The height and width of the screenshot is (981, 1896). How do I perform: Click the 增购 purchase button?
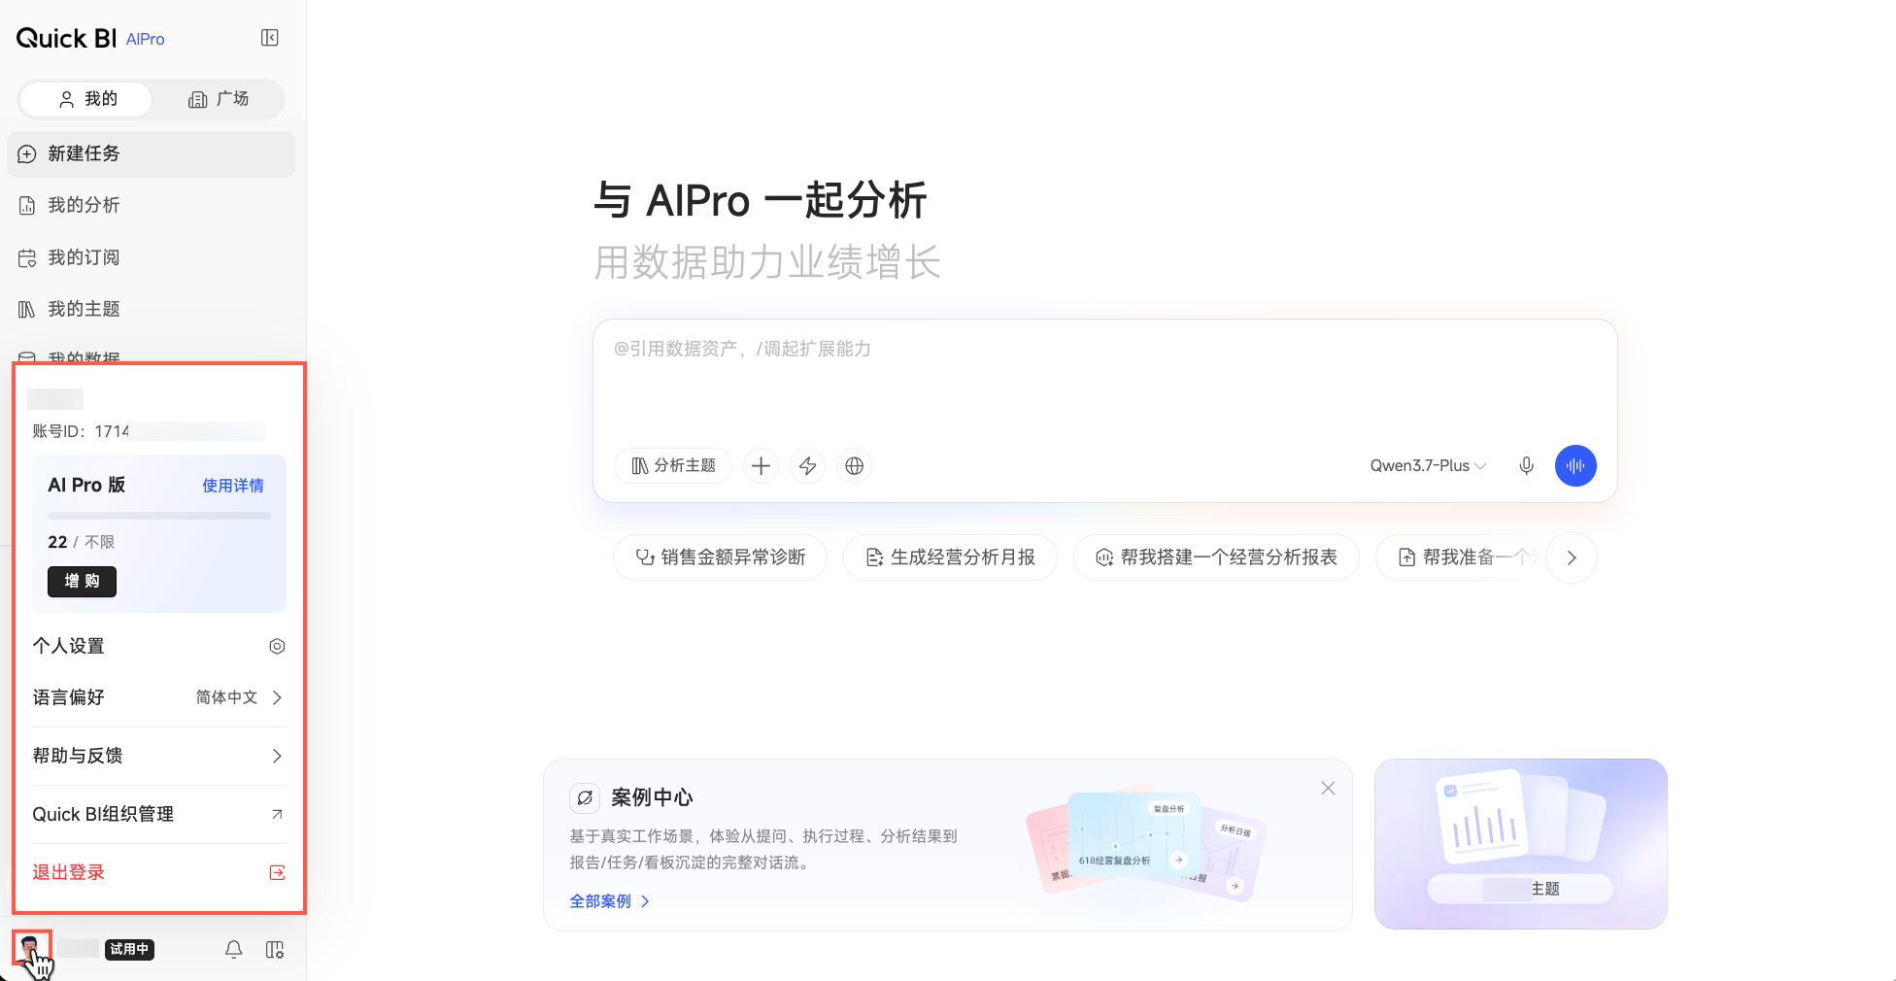click(82, 582)
